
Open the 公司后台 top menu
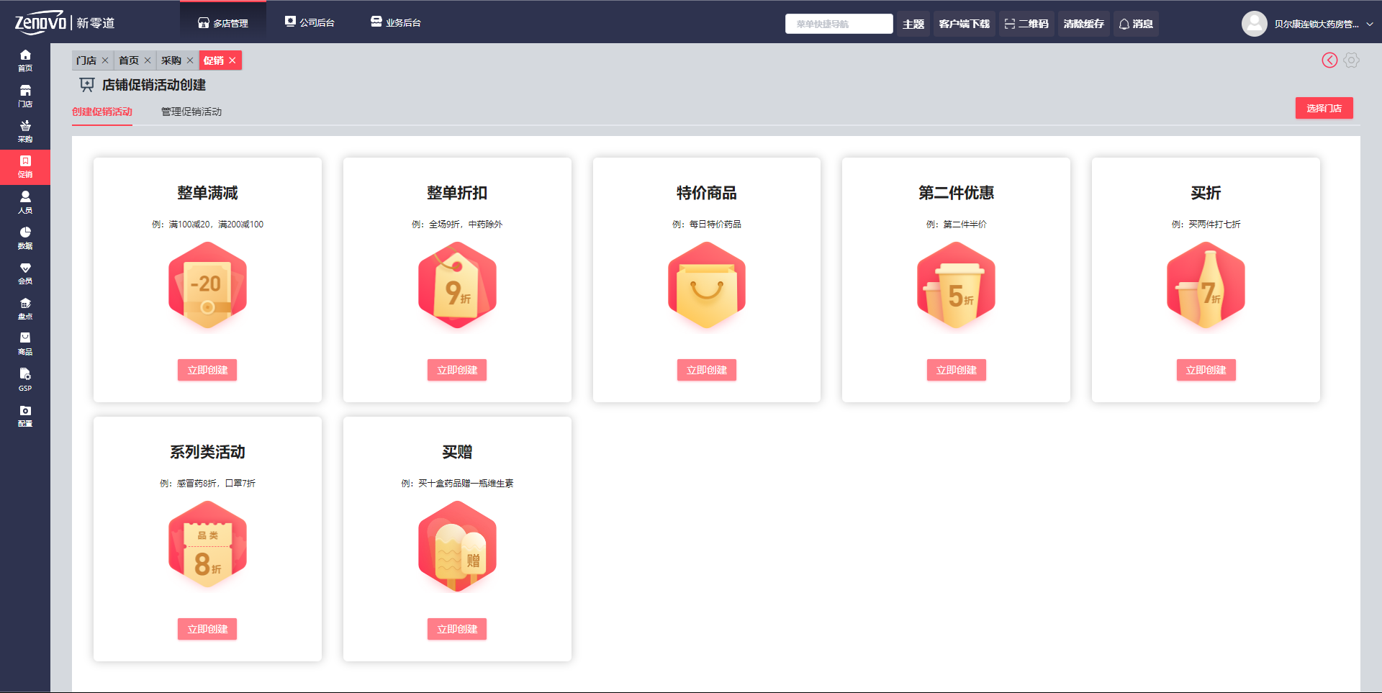[x=310, y=22]
